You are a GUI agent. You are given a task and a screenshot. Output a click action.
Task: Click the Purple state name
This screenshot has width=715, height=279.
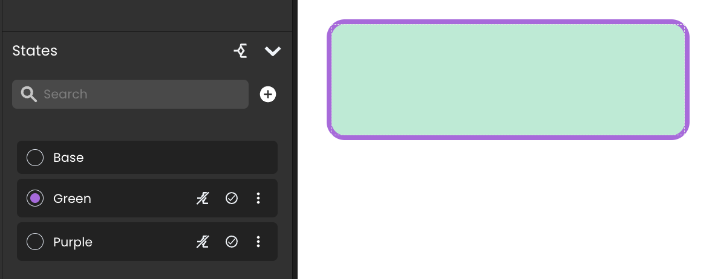click(x=73, y=242)
